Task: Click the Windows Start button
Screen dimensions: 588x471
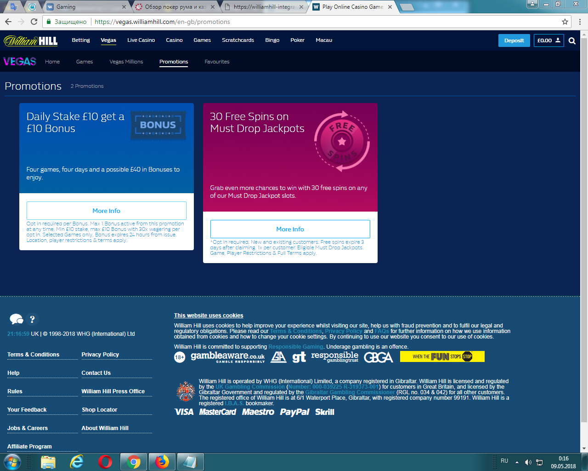Action: point(12,461)
